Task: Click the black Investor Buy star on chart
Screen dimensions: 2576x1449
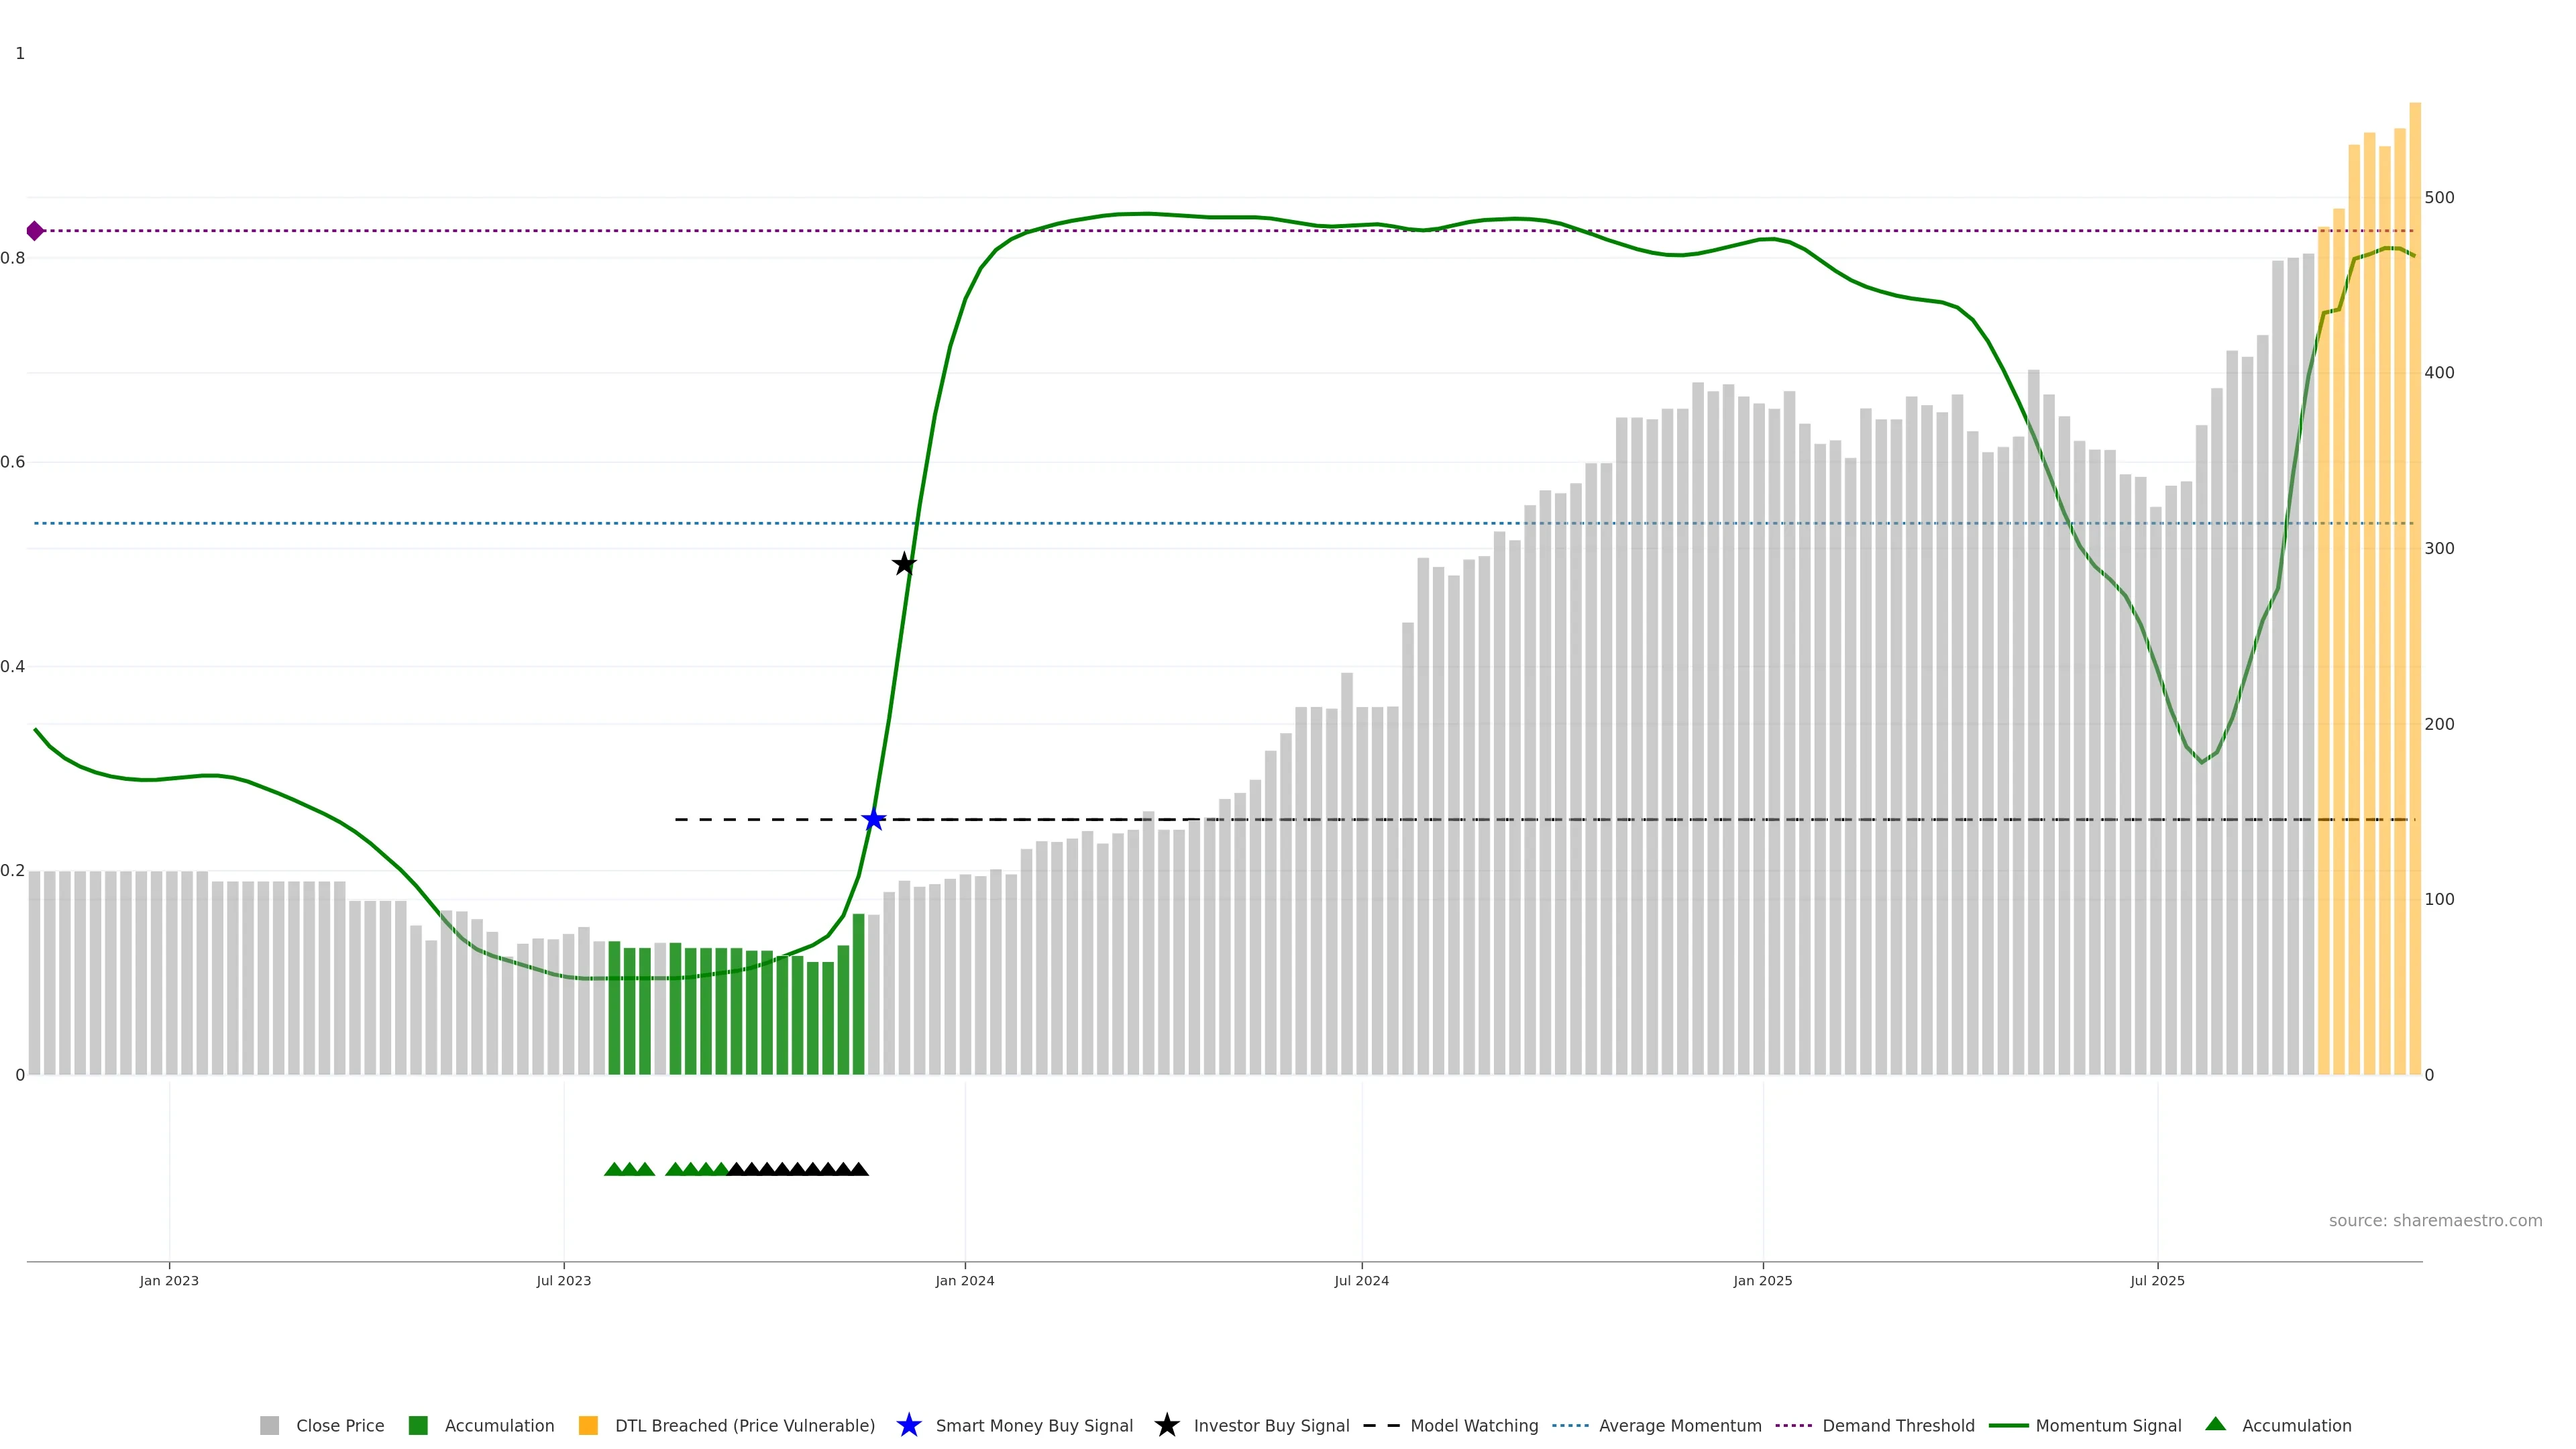Action: point(904,564)
